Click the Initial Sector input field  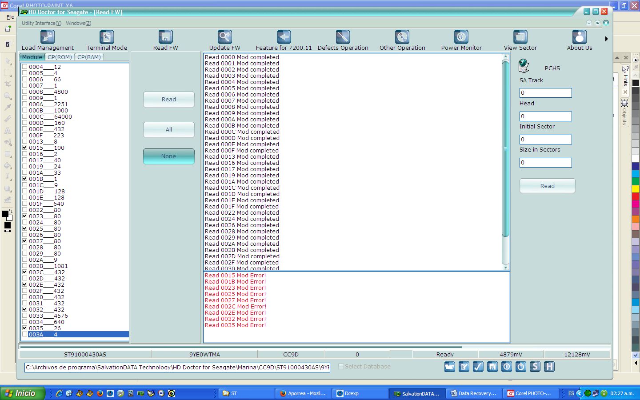pyautogui.click(x=546, y=140)
